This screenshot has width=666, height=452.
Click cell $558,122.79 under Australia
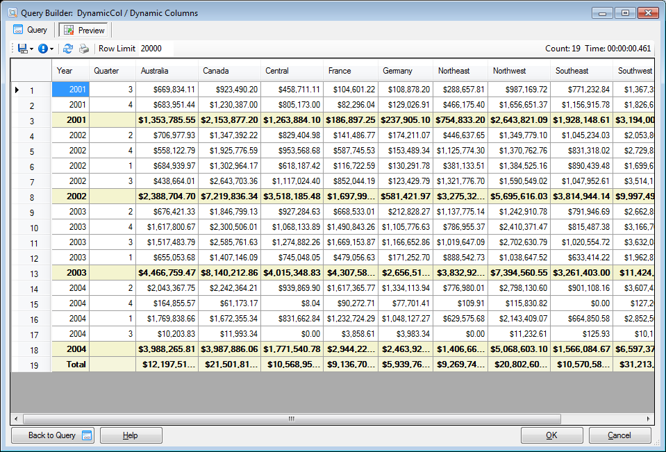pyautogui.click(x=167, y=151)
